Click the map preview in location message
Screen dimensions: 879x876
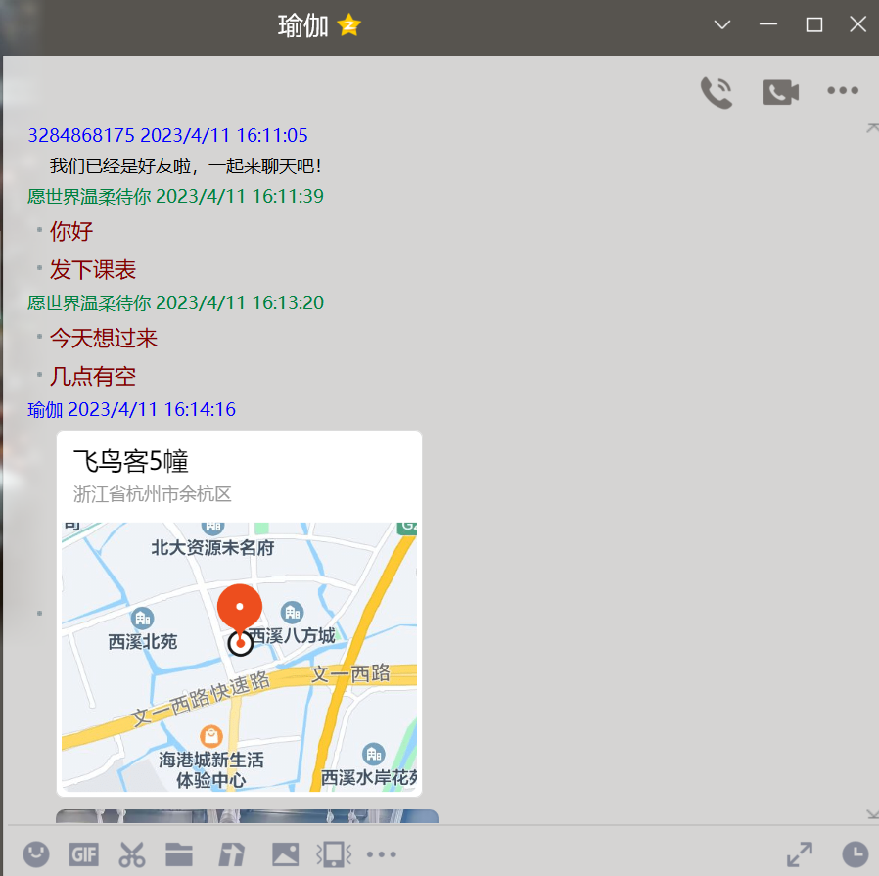tap(239, 656)
